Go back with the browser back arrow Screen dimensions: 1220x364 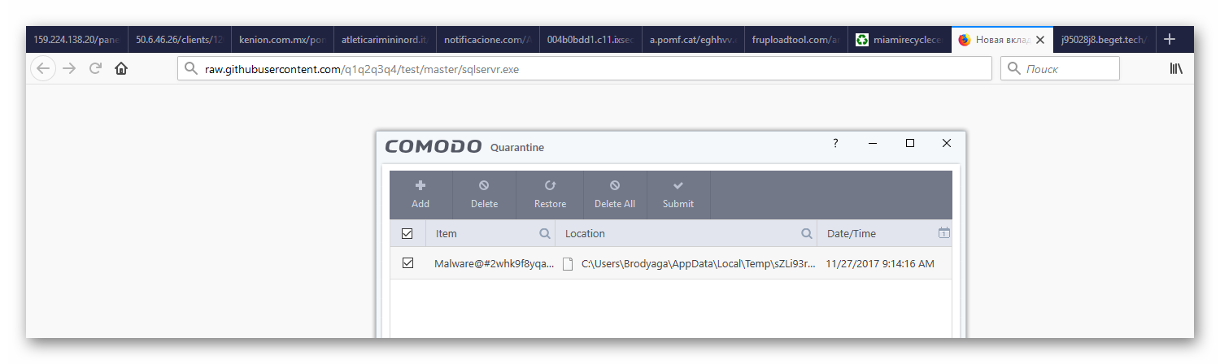point(43,69)
